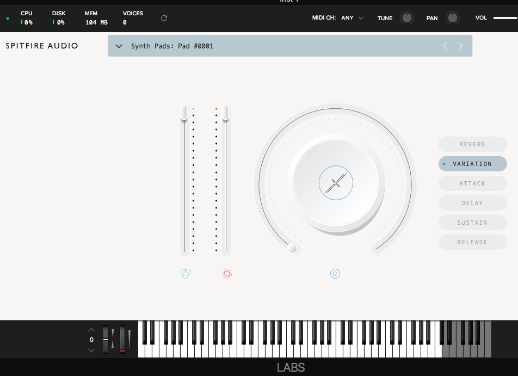The height and width of the screenshot is (376, 518).
Task: Switch to the DECAY control
Action: click(x=472, y=203)
